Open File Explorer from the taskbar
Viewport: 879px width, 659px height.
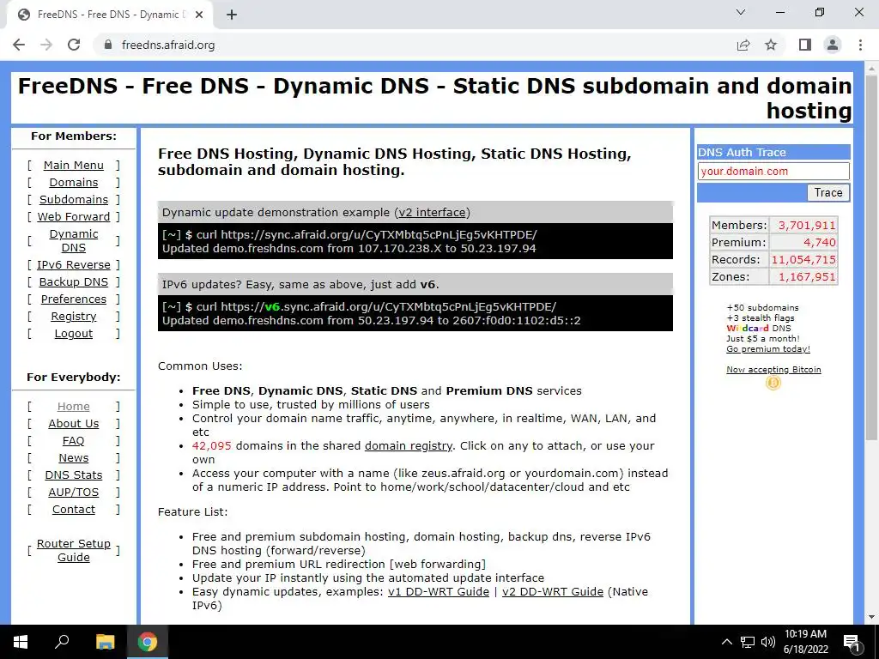[x=105, y=642]
